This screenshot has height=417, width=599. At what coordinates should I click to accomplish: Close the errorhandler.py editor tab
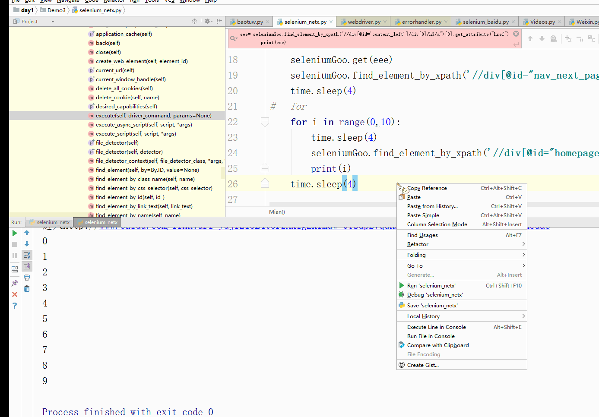click(446, 22)
